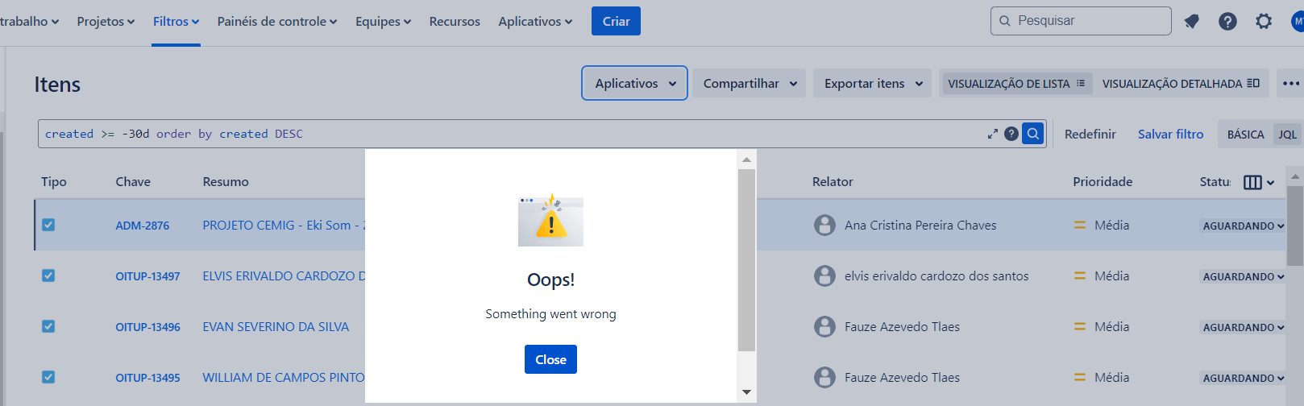Switch search mode to BÁSICA
Screen dimensions: 1304x406
coord(1245,135)
